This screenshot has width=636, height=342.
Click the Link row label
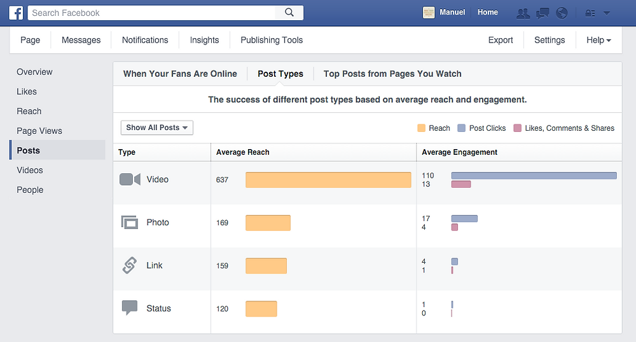point(155,265)
